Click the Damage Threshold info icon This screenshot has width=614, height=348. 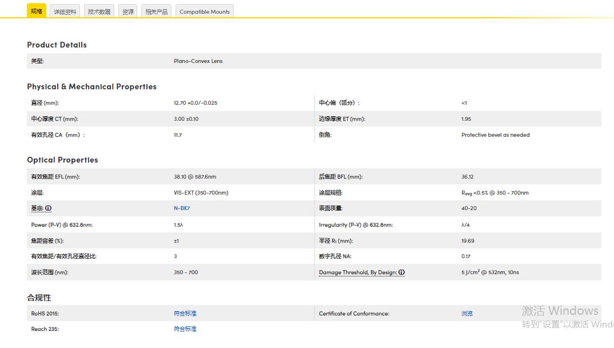(402, 272)
